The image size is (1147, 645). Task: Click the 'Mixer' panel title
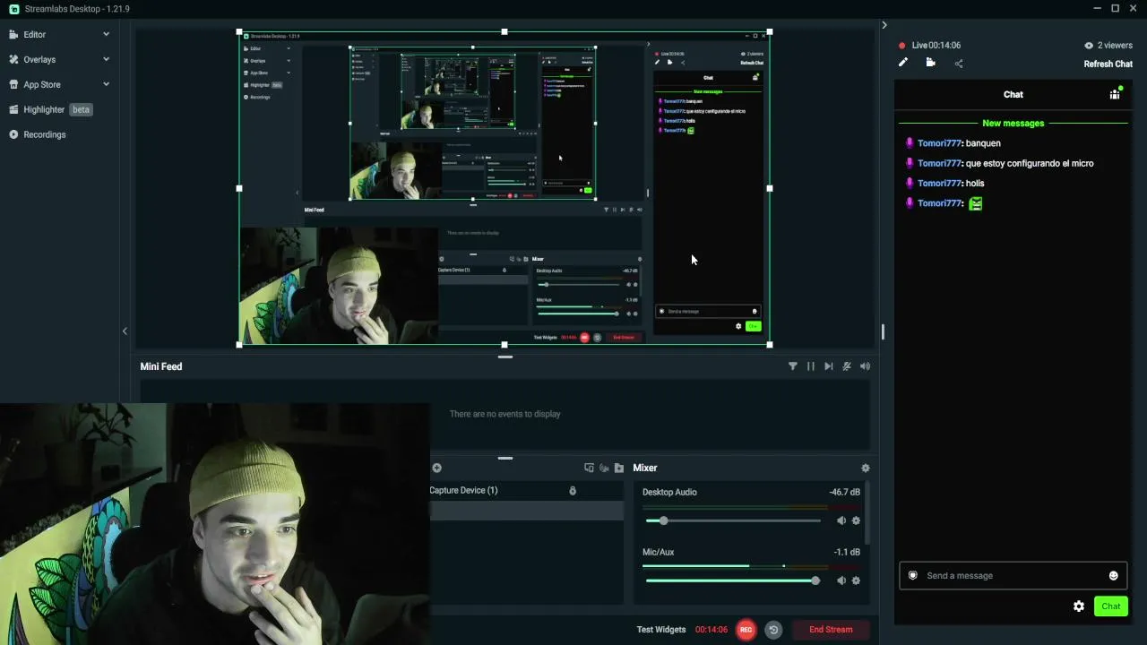tap(645, 468)
